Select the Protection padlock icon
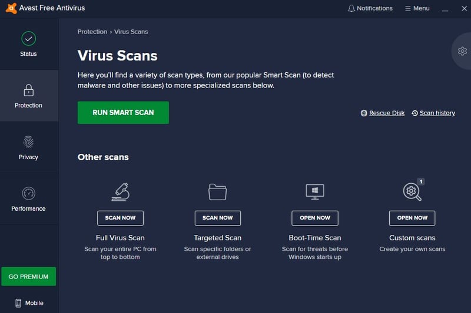This screenshot has width=471, height=313. tap(28, 90)
